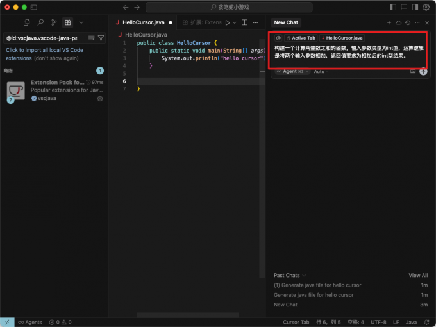This screenshot has height=327, width=436.
Task: Open the Explorer files icon in sidebar
Action: [x=27, y=22]
